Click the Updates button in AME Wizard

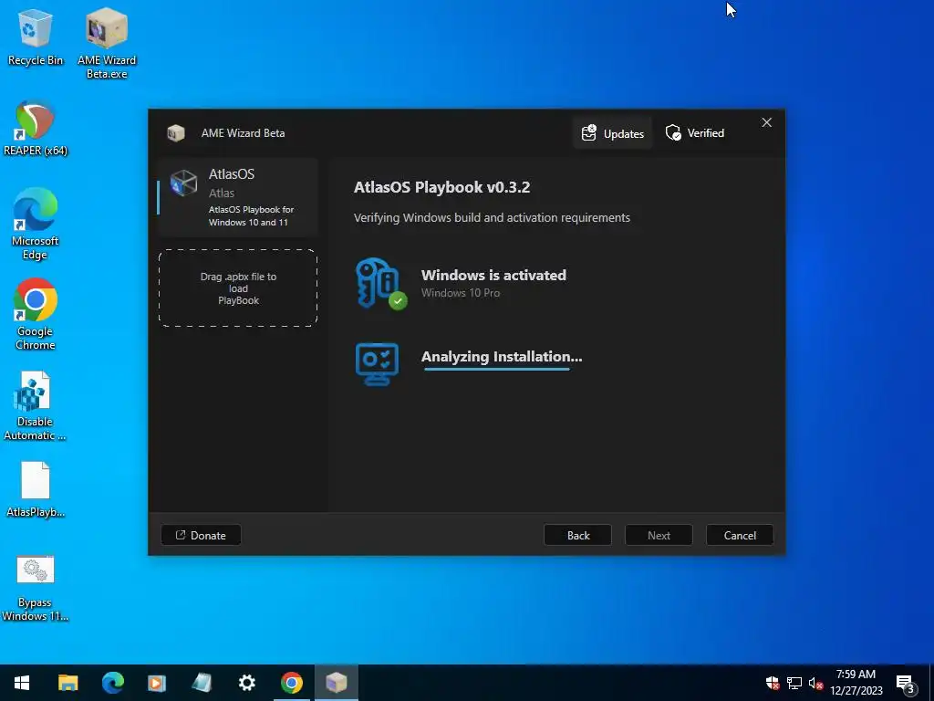612,133
